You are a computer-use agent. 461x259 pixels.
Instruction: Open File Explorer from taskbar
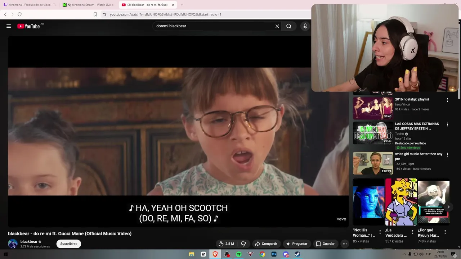tap(192, 254)
